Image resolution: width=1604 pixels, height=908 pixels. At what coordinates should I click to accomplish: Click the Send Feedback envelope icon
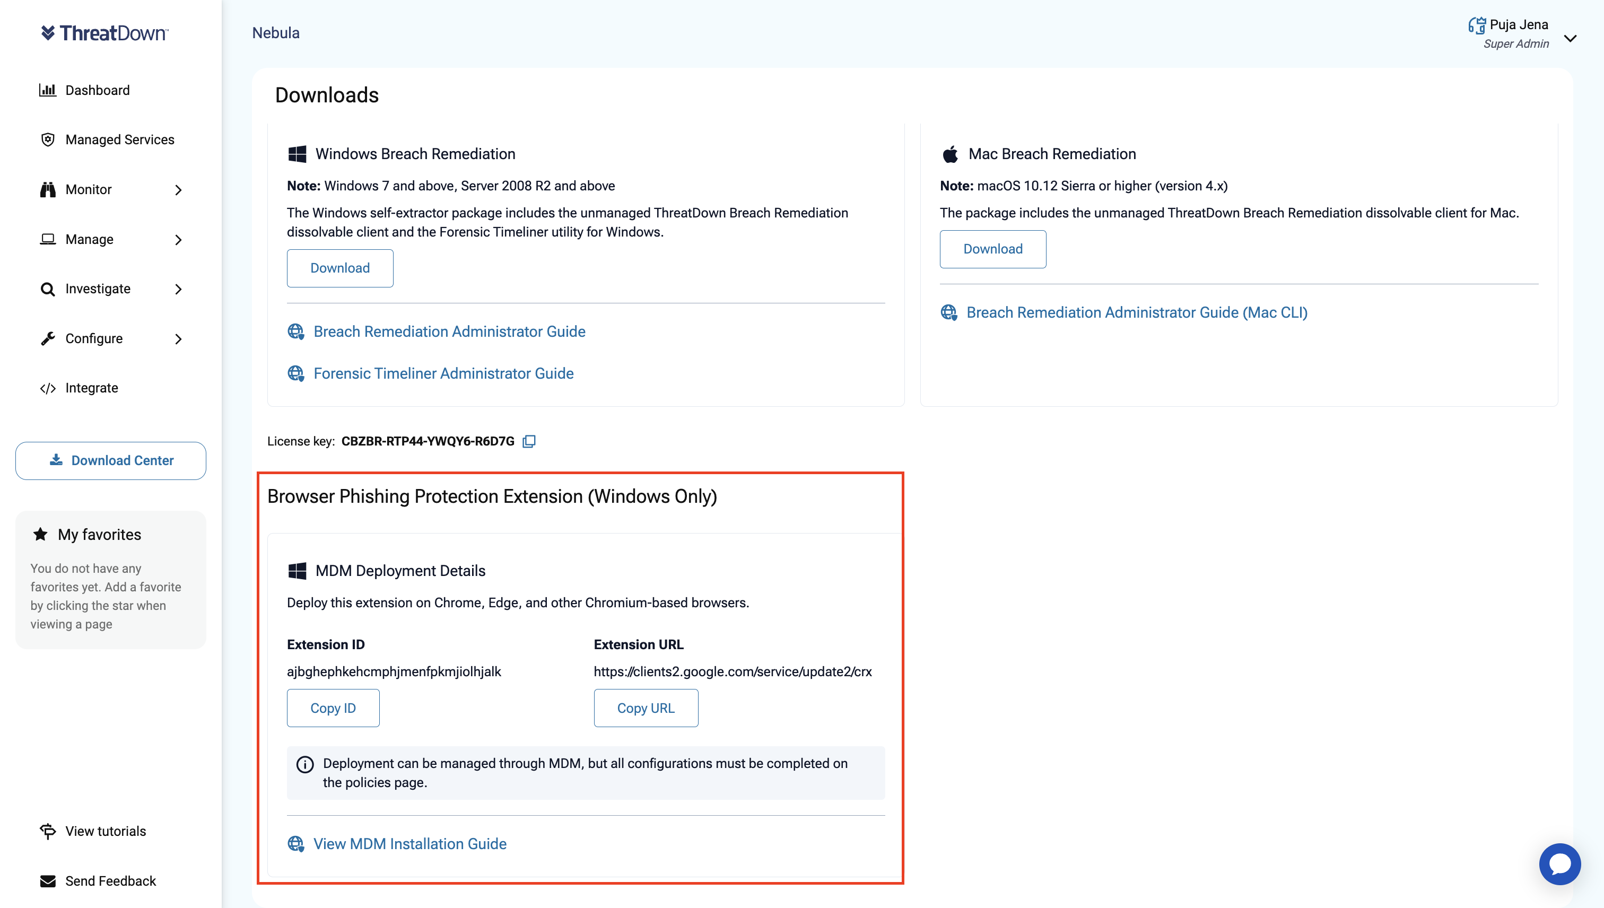(47, 881)
